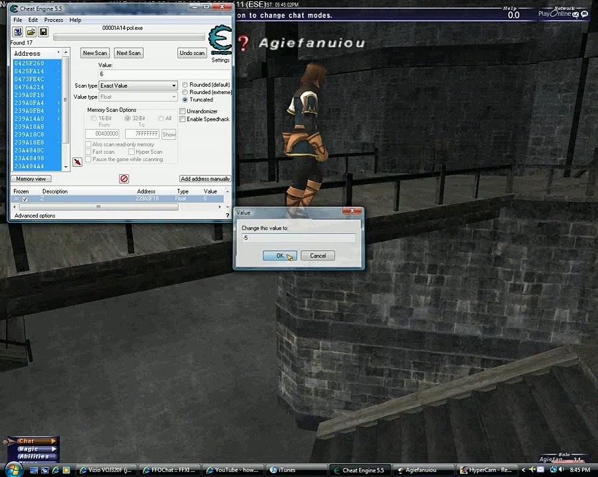This screenshot has height=477, width=598.
Task: Select the Rounded (default) radio button
Action: click(185, 85)
